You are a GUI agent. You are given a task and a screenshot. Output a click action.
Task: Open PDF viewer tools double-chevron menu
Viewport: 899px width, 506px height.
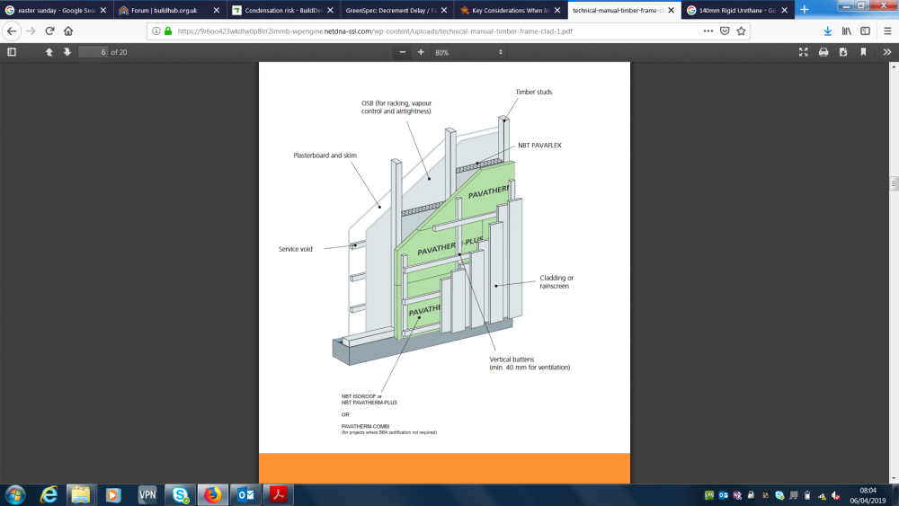[x=887, y=52]
